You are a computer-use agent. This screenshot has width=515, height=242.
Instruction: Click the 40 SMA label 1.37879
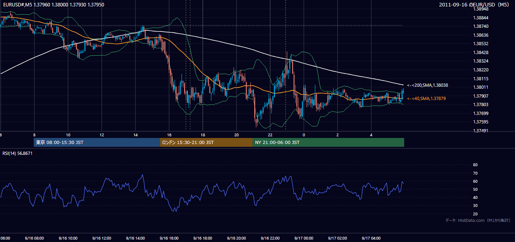(x=426, y=98)
